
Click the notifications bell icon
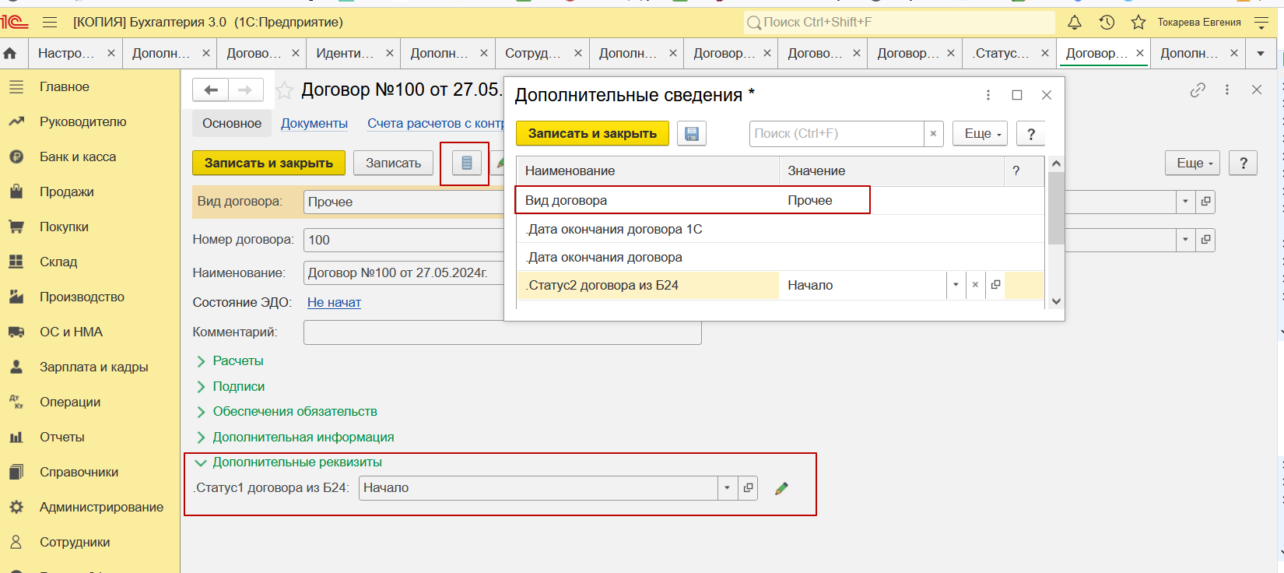point(1074,23)
